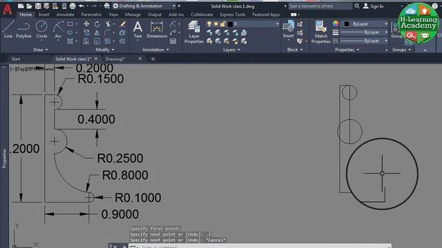Click the black layer color swatch
The height and width of the screenshot is (248, 442).
tap(230, 24)
